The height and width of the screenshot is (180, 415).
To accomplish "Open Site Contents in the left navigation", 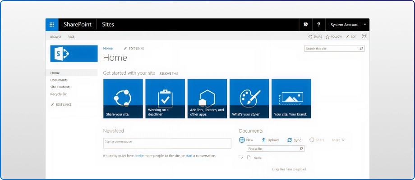I will (x=60, y=87).
